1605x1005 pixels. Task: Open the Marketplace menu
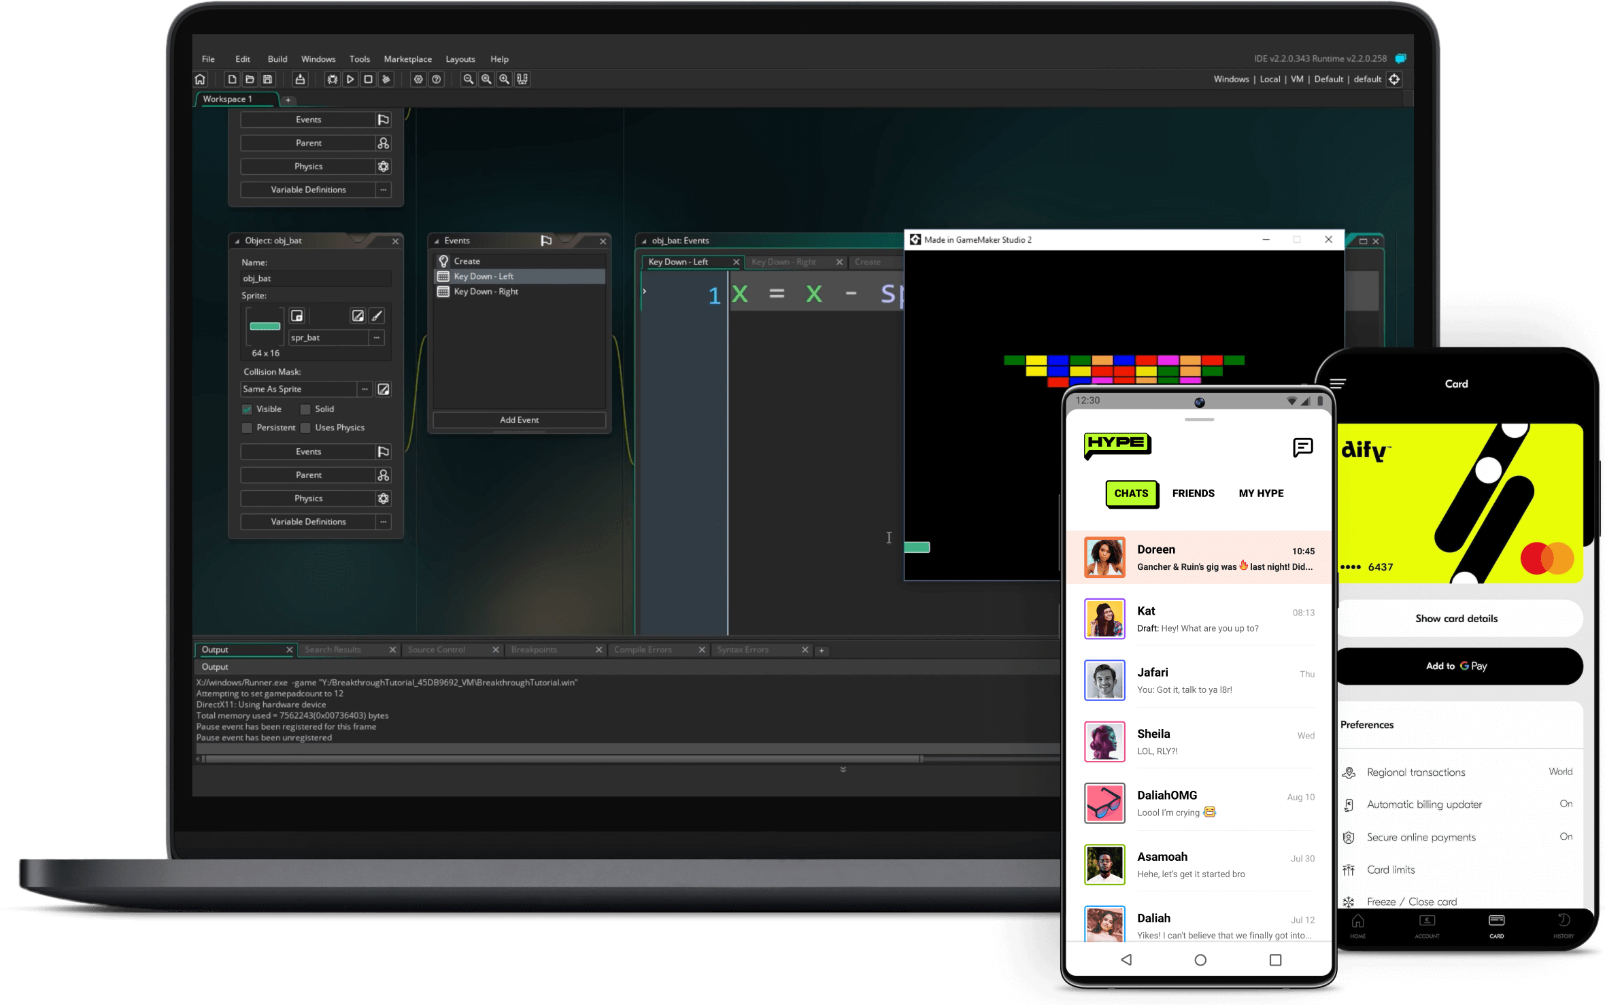[407, 59]
